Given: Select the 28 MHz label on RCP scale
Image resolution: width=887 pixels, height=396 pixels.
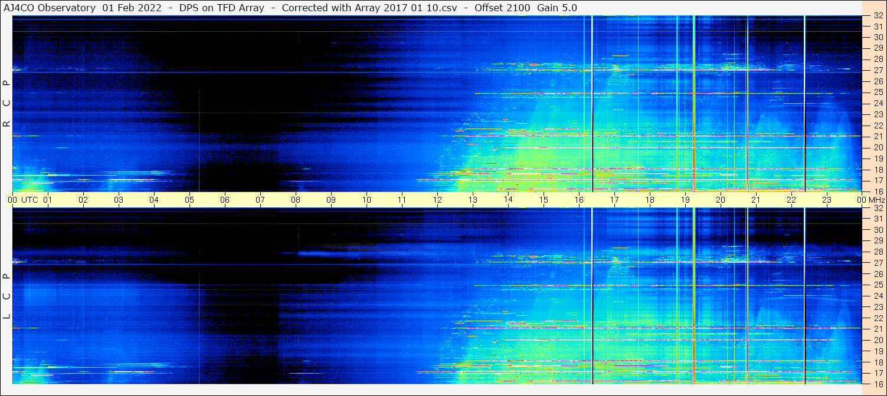Looking at the screenshot, I should (878, 59).
